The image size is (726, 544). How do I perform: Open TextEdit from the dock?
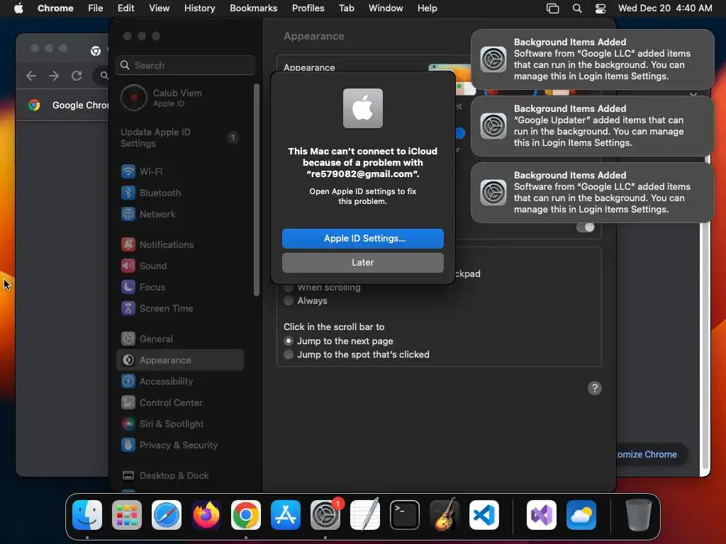[x=365, y=515]
